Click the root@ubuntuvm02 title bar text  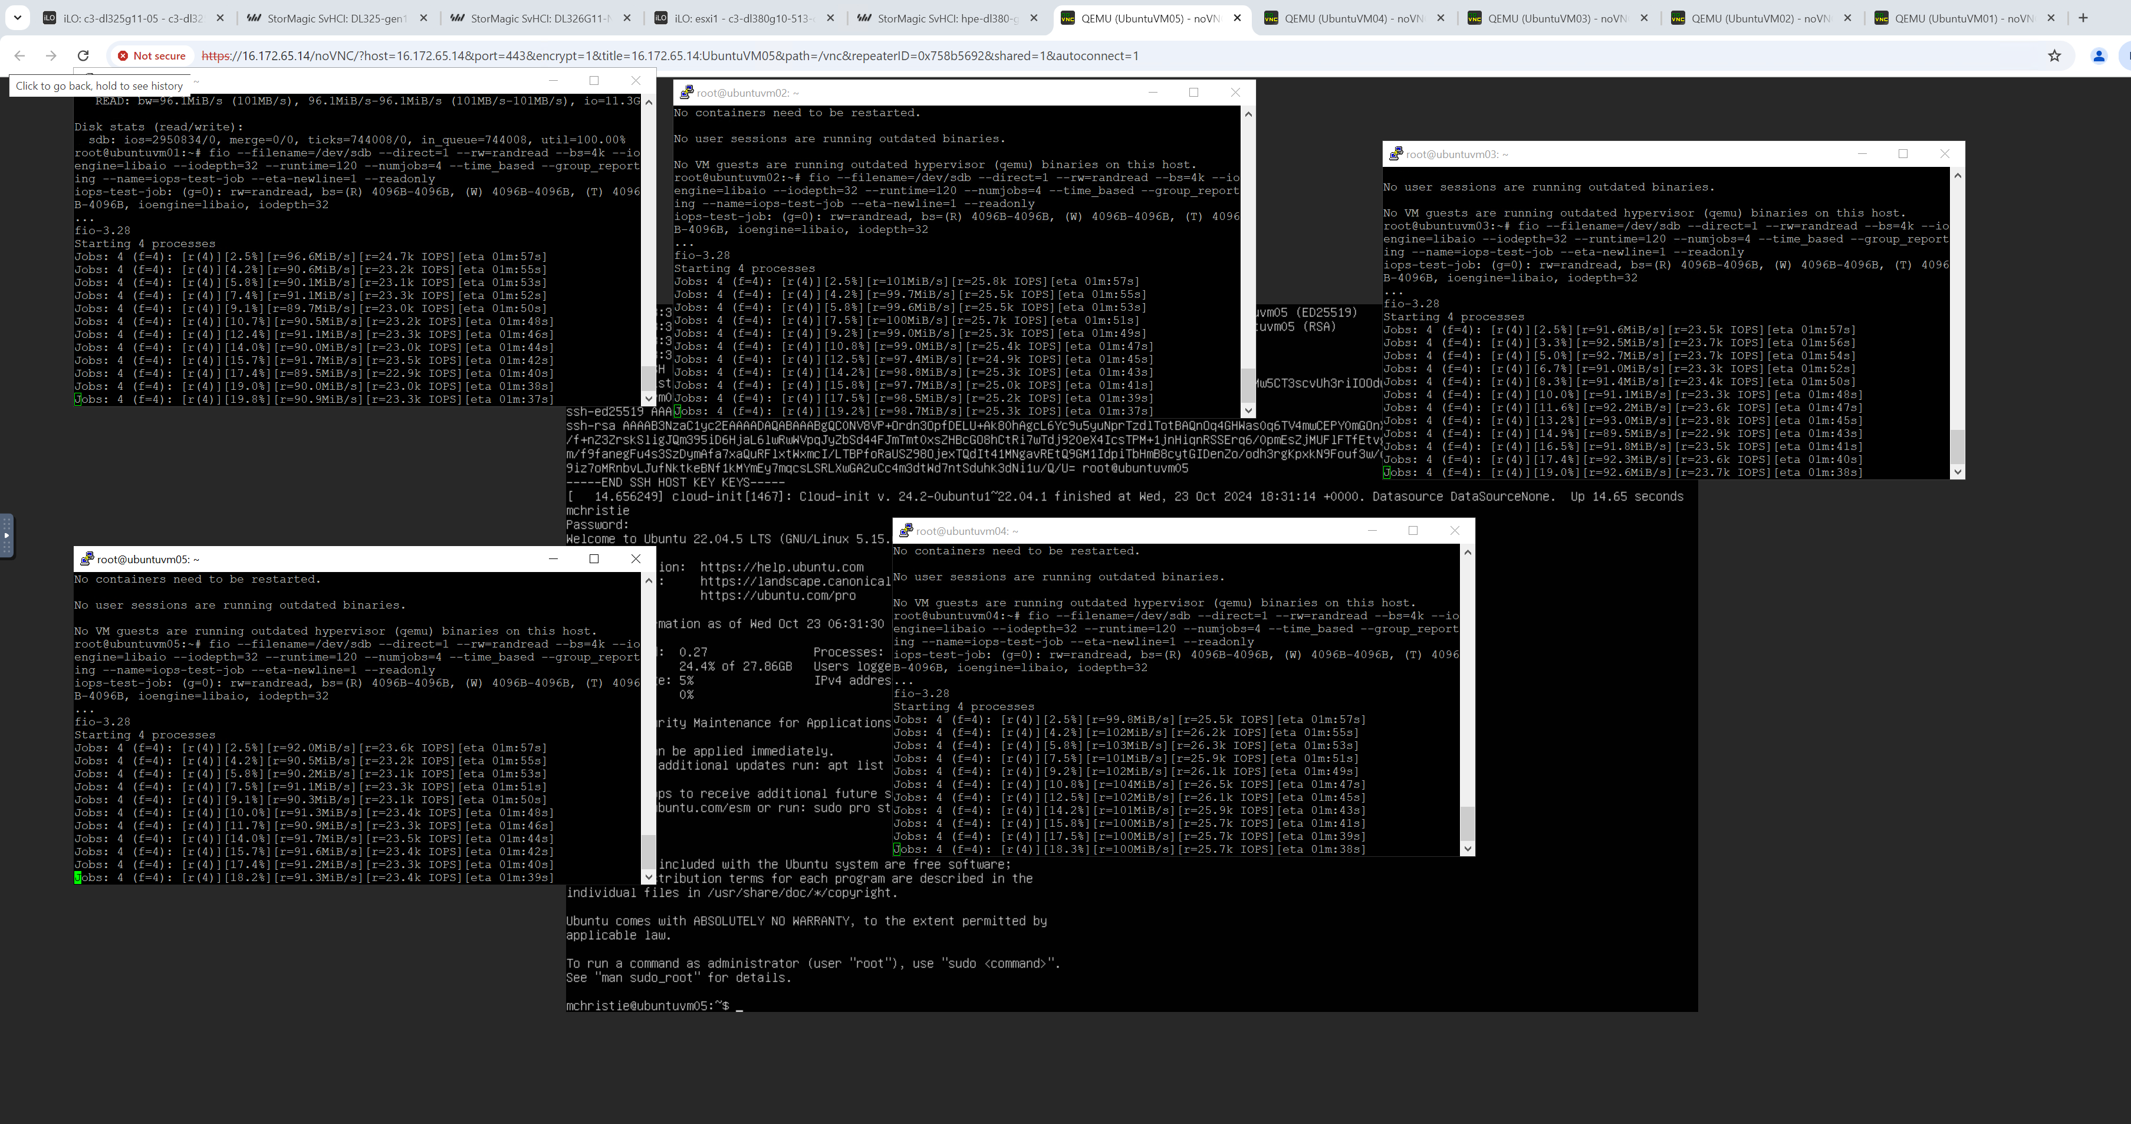[748, 93]
